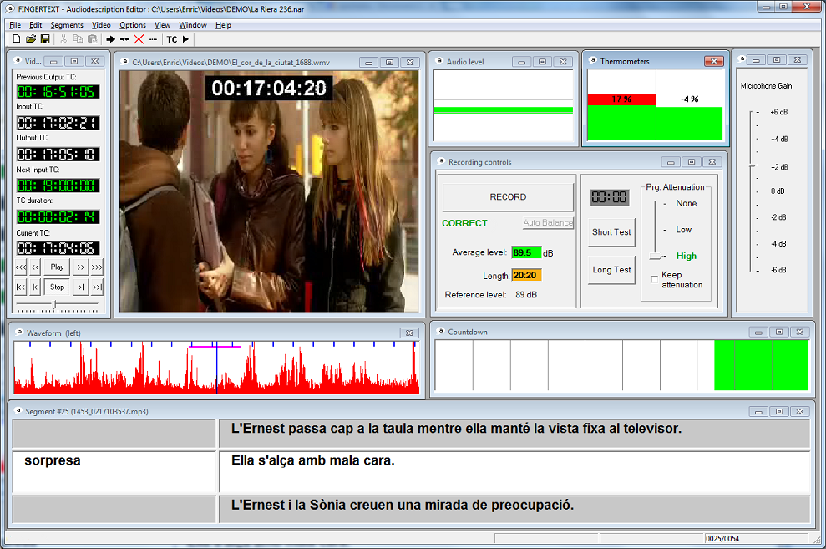Click the Input TC display

pos(58,123)
